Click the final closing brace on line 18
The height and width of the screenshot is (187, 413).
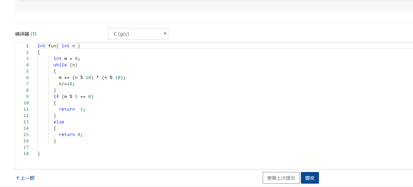pyautogui.click(x=39, y=154)
